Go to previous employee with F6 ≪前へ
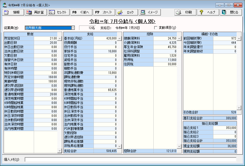 81,12
